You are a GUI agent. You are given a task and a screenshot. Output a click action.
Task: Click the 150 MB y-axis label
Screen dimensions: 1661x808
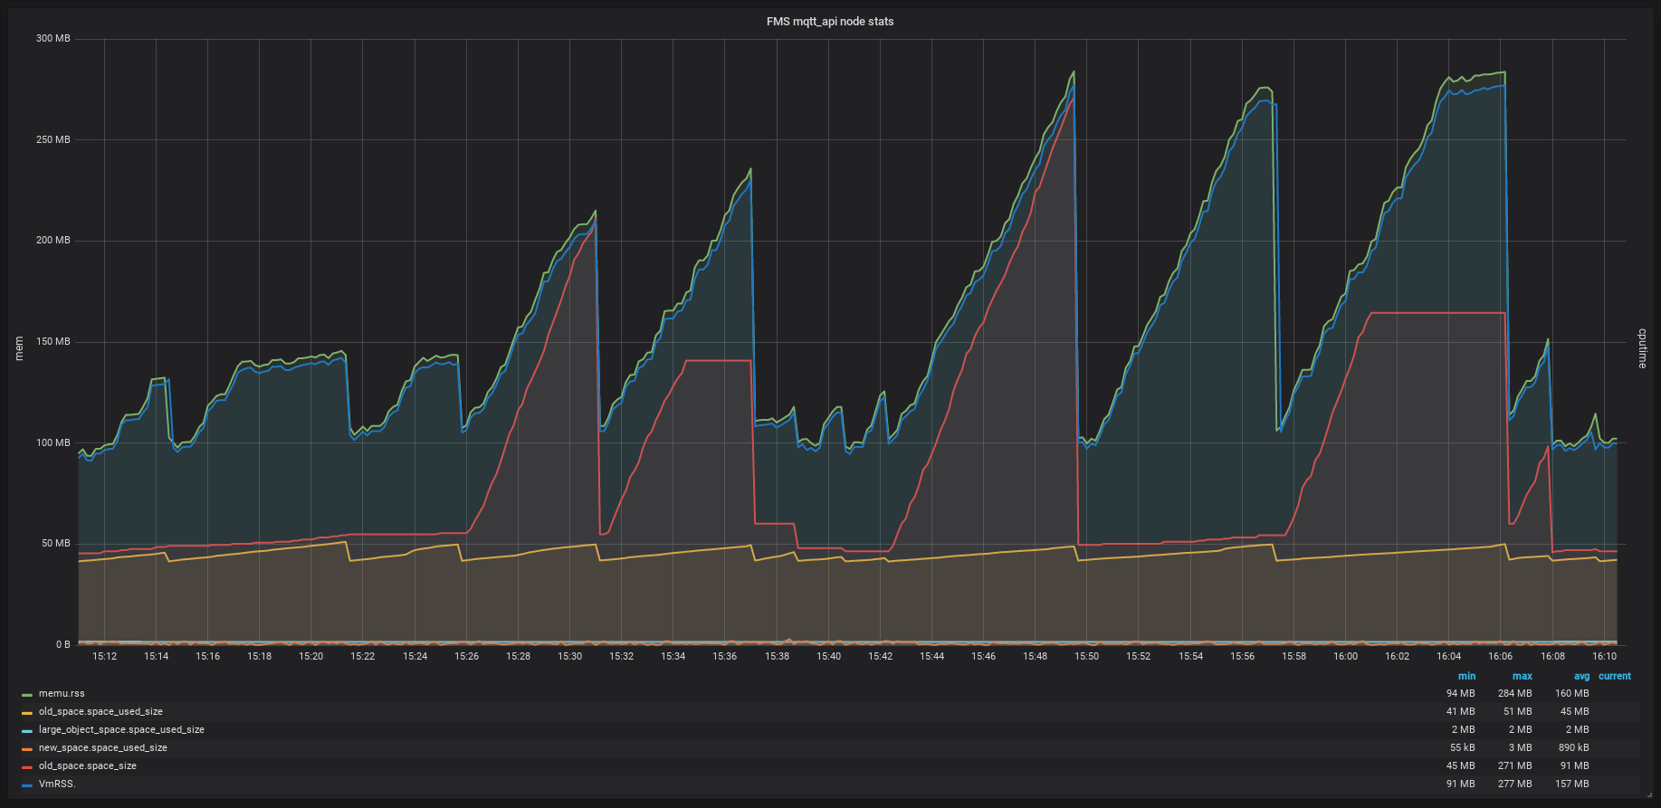point(53,342)
